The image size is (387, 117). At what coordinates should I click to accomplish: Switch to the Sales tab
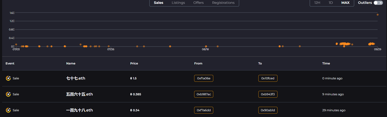[158, 3]
